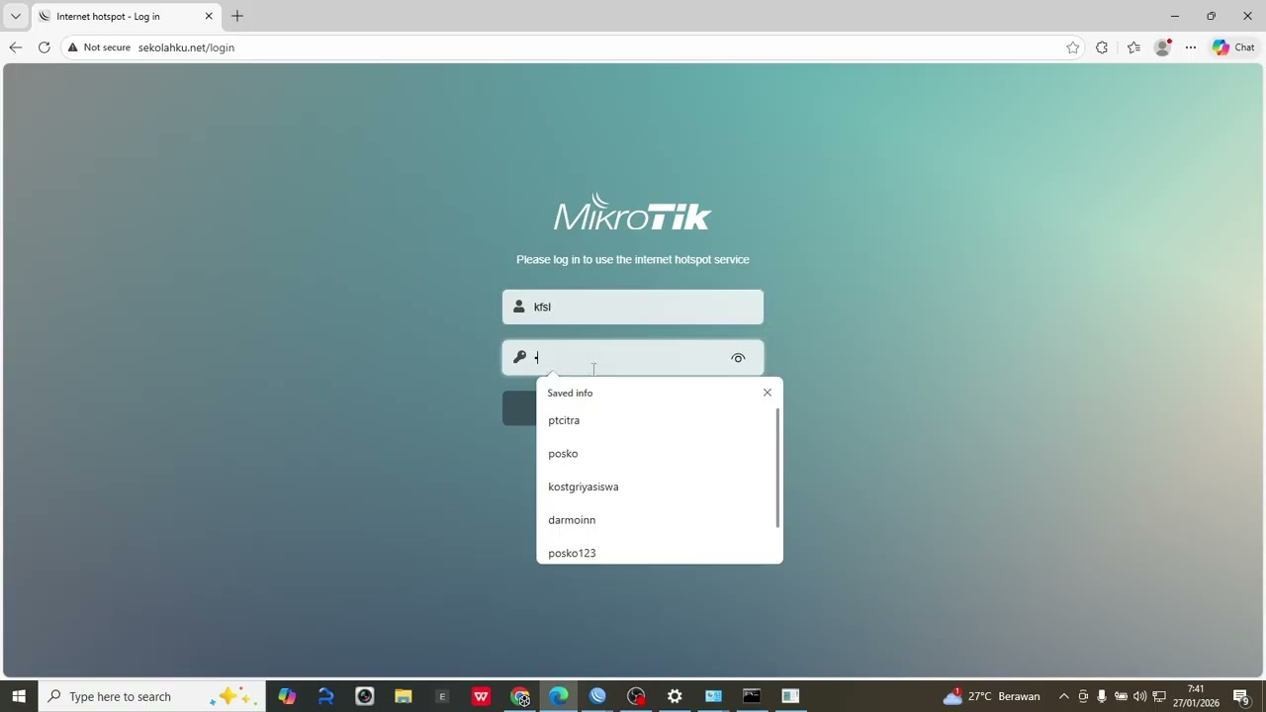This screenshot has height=712, width=1266.
Task: Open the tab actions dropdown
Action: [15, 16]
